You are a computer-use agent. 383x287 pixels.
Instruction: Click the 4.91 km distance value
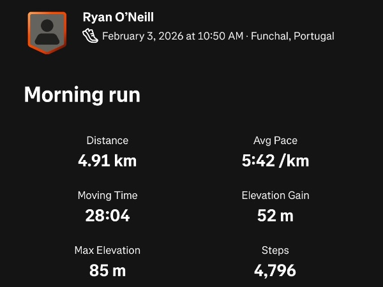click(x=107, y=160)
